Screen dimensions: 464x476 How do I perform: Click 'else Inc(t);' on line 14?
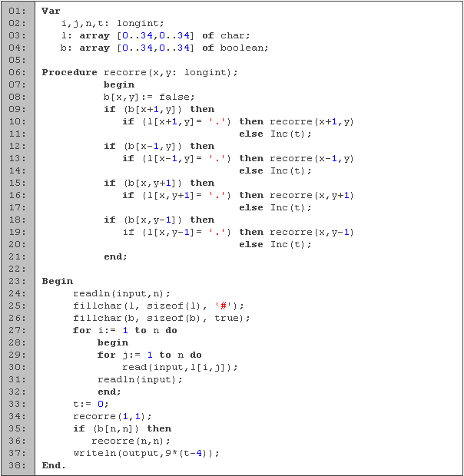point(275,170)
